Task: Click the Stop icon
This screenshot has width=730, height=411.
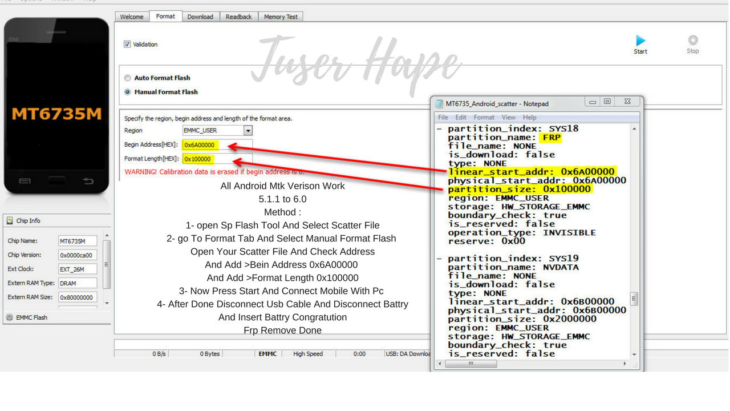Action: coord(693,40)
